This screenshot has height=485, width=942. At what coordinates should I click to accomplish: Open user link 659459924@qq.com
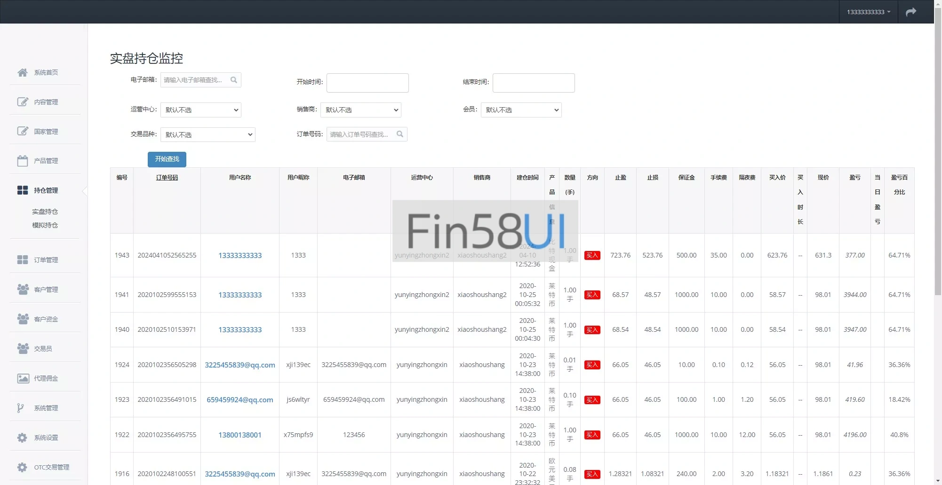(x=239, y=400)
